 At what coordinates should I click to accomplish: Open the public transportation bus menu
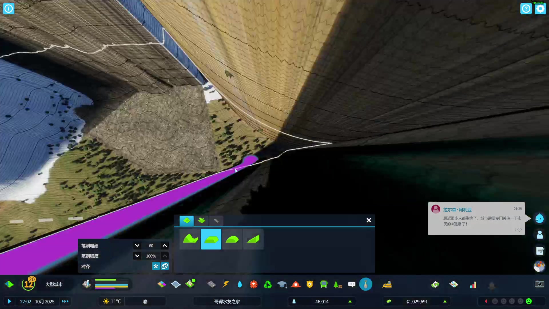(x=324, y=284)
